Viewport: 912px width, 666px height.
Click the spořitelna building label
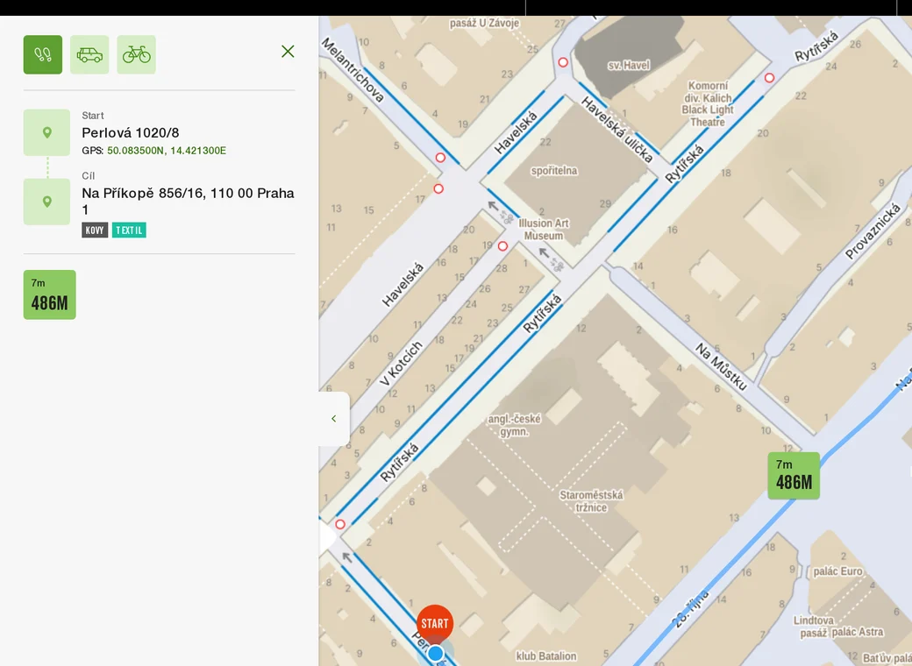554,171
